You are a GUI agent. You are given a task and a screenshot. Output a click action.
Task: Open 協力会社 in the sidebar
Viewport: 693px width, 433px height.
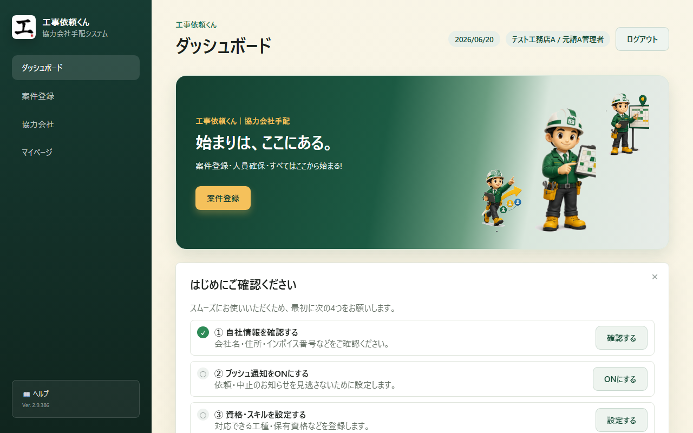click(x=76, y=124)
